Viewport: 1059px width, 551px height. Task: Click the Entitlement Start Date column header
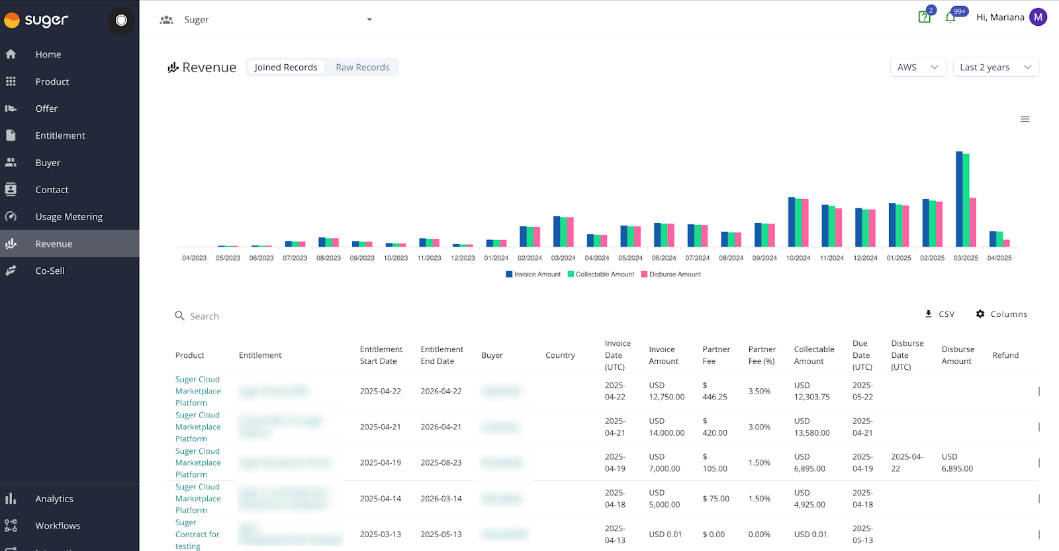click(x=381, y=355)
